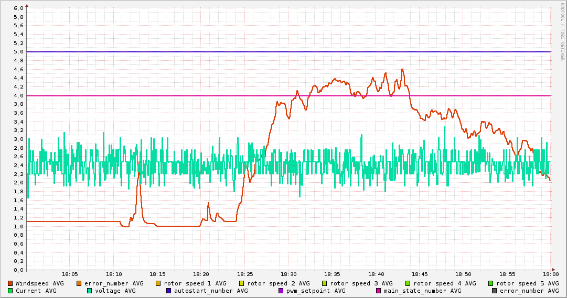The width and height of the screenshot is (567, 298).
Task: Click the 18:45 time axis label
Action: pos(420,274)
